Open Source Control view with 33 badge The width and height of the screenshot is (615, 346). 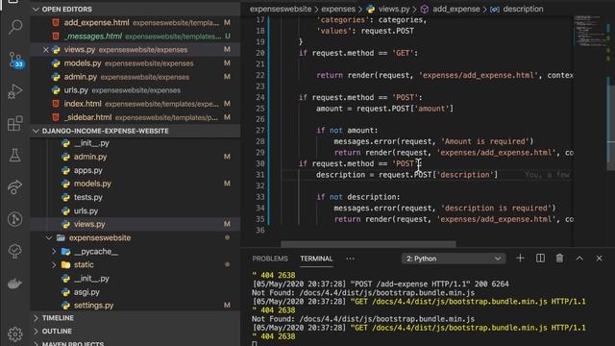(15, 60)
